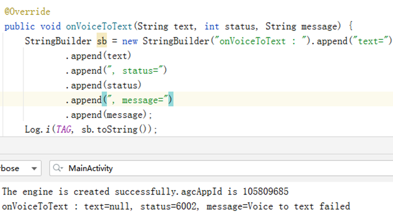Open the Verbose log level dropdown arrow

coord(34,168)
